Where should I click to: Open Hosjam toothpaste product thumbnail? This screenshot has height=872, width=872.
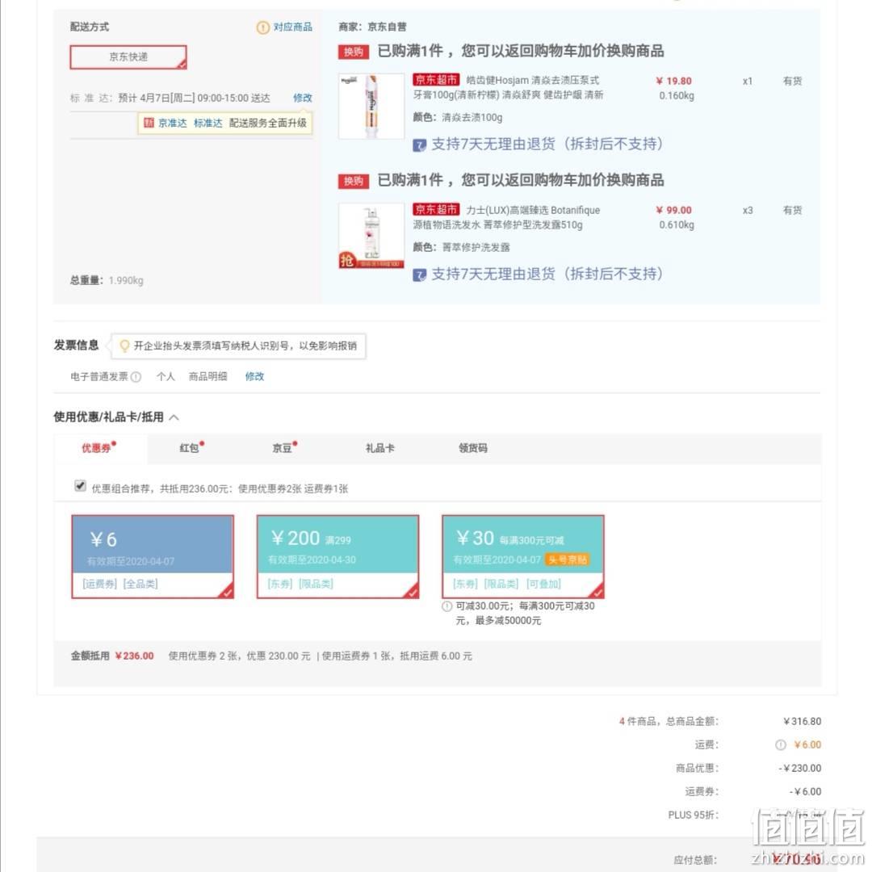[x=371, y=107]
